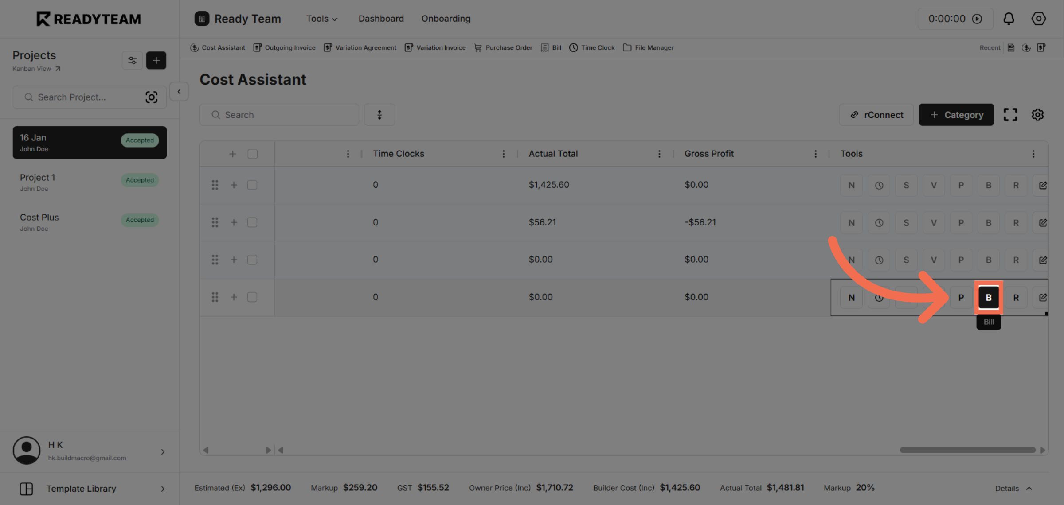Open the settings gear in Cost Assistant
The height and width of the screenshot is (505, 1064).
tap(1037, 114)
